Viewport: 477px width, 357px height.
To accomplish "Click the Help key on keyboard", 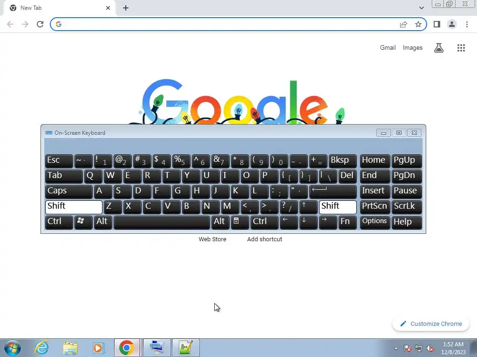I will (407, 222).
